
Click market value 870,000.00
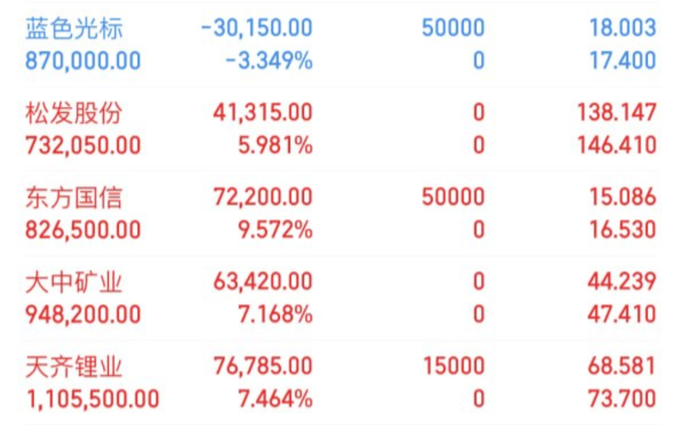(x=83, y=60)
